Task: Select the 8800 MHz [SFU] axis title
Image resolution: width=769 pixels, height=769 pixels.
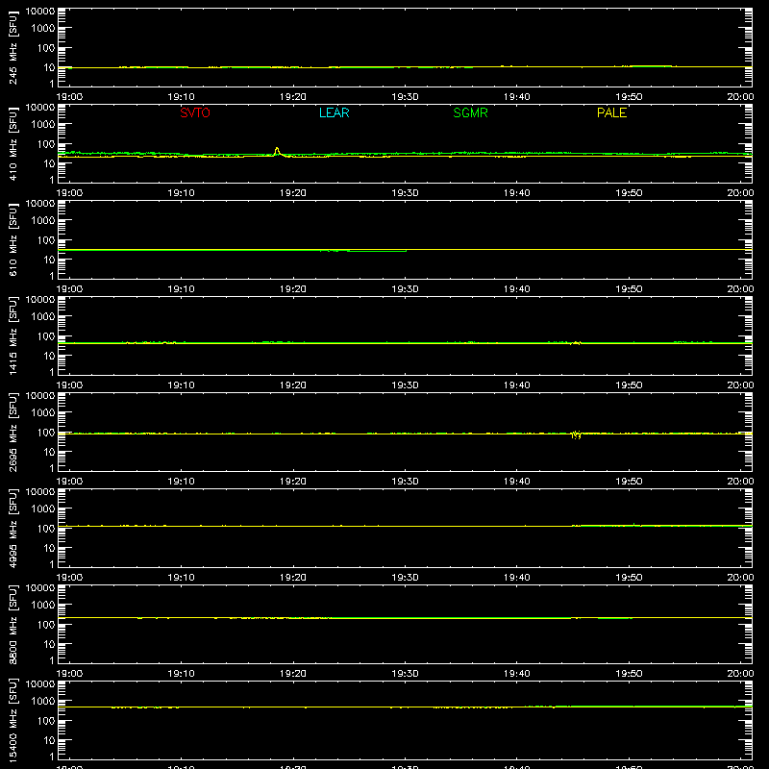Action: coord(12,624)
